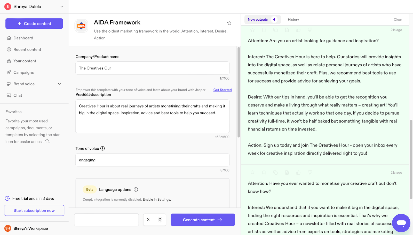The image size is (413, 235).
Task: Click the outputs panel scrollbar
Action: tap(411, 159)
